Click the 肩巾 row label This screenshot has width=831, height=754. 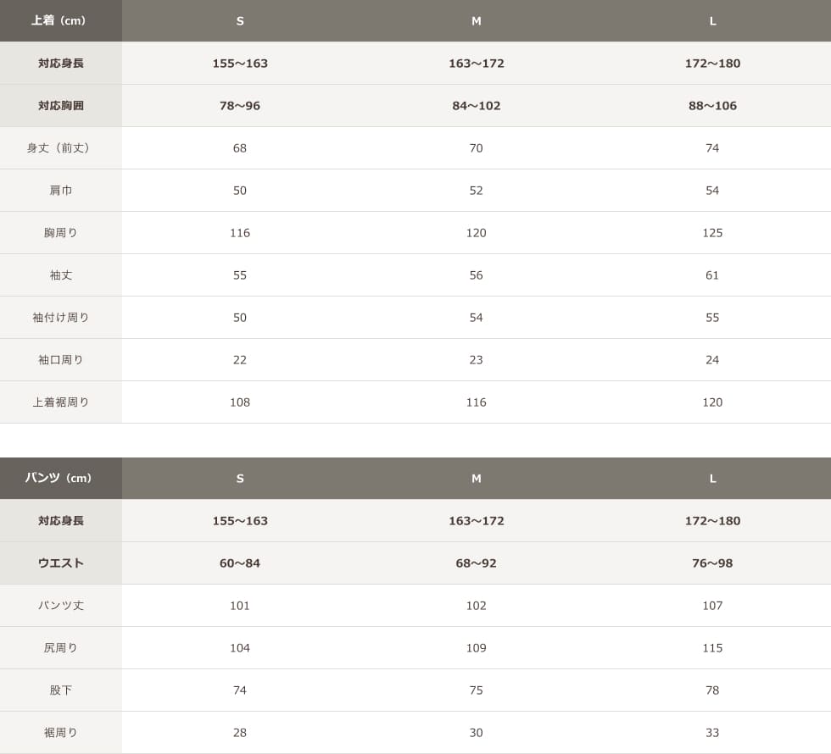click(61, 191)
